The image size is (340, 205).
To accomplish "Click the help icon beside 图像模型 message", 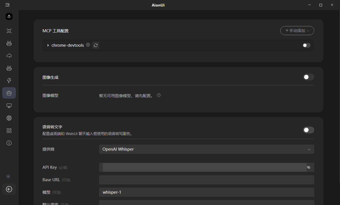I will click(159, 95).
